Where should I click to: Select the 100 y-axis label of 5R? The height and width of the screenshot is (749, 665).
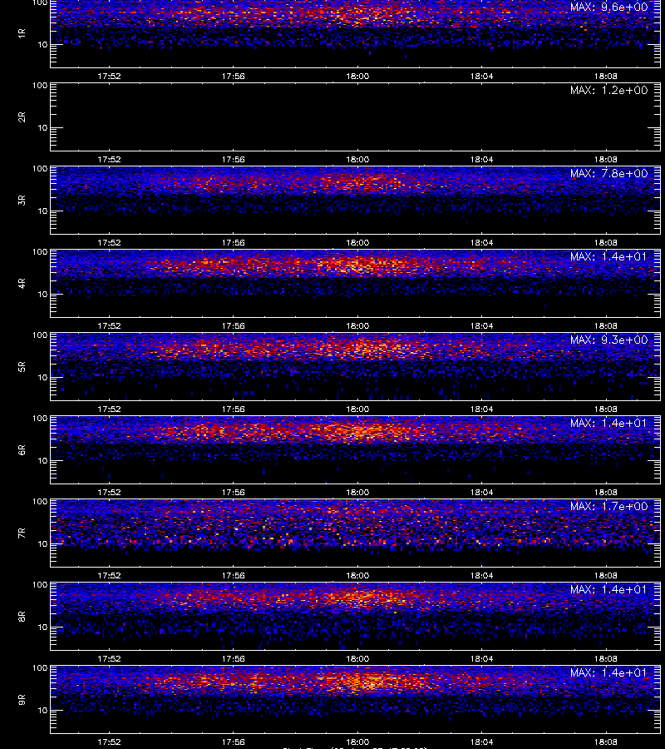tap(40, 335)
